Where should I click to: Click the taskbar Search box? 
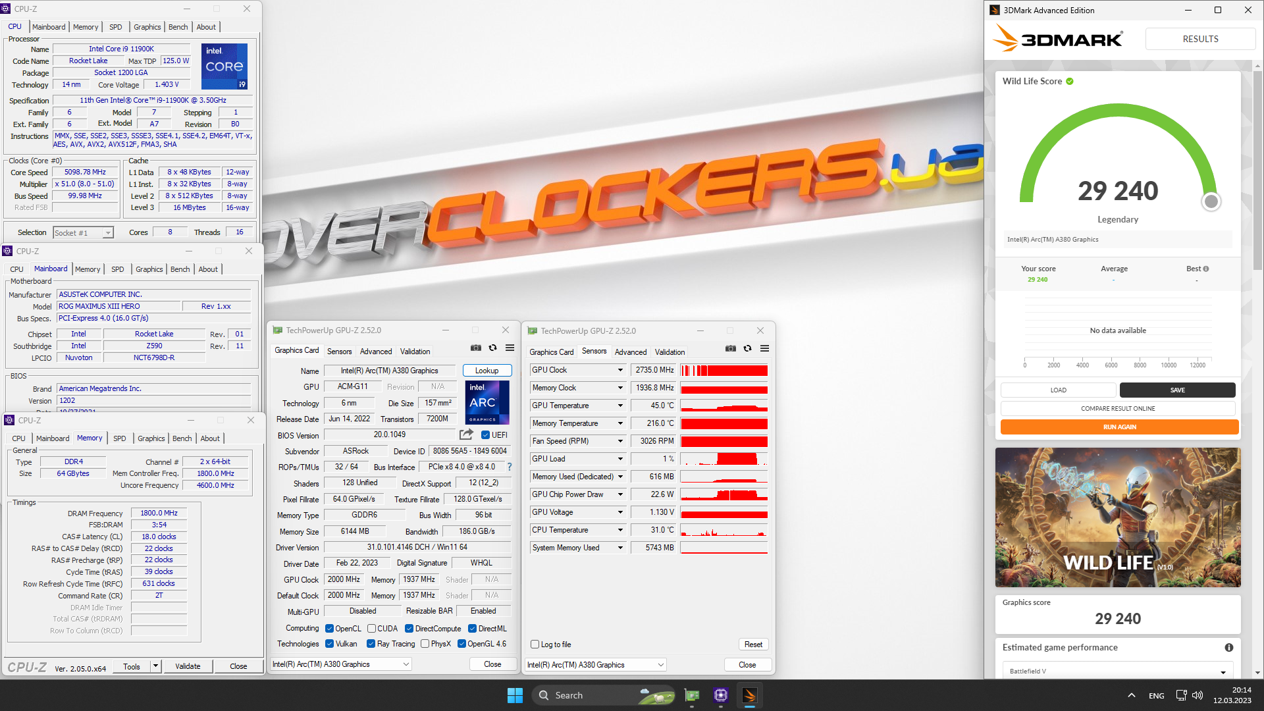tap(604, 695)
